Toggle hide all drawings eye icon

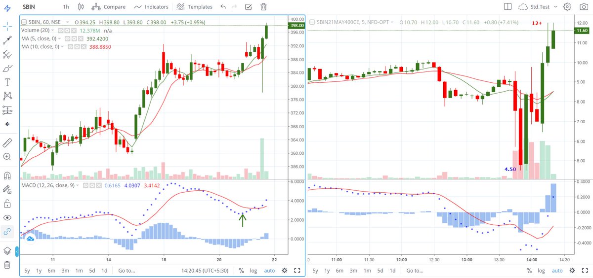[x=7, y=217]
